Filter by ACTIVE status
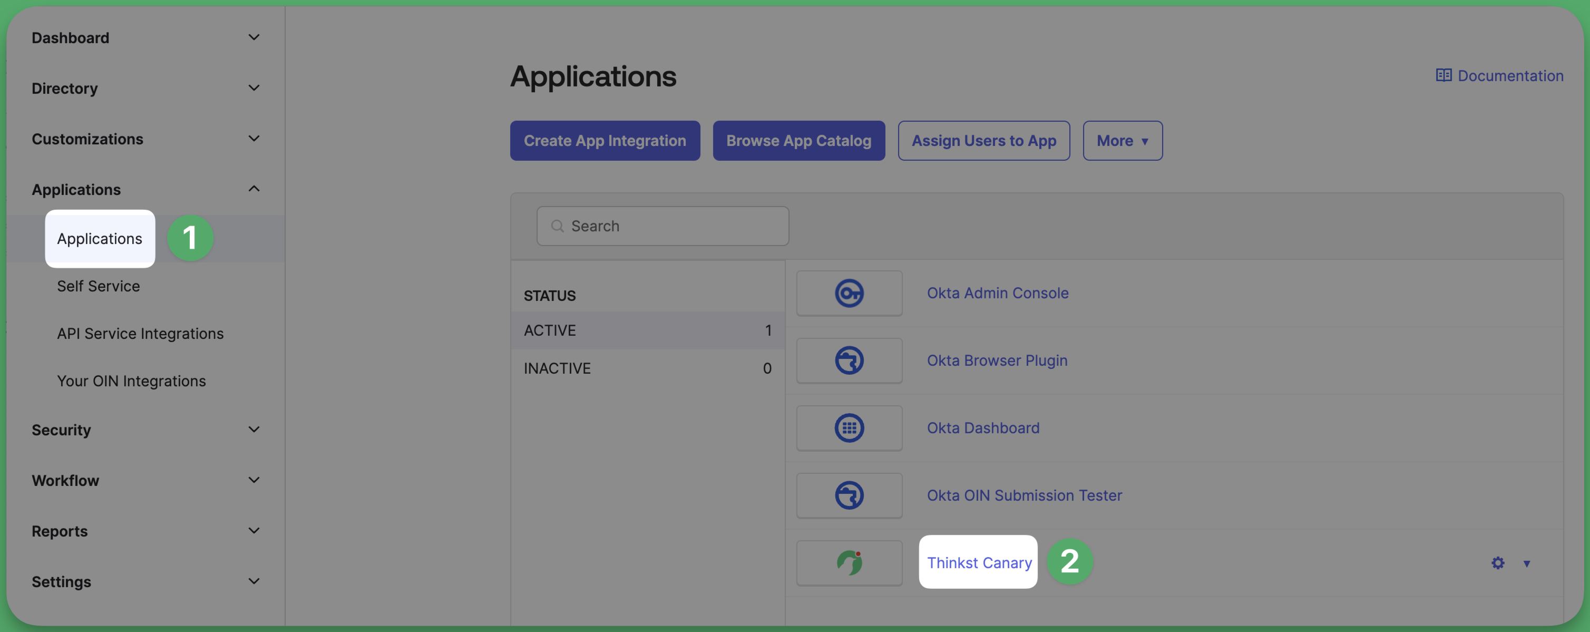1590x632 pixels. [x=648, y=330]
